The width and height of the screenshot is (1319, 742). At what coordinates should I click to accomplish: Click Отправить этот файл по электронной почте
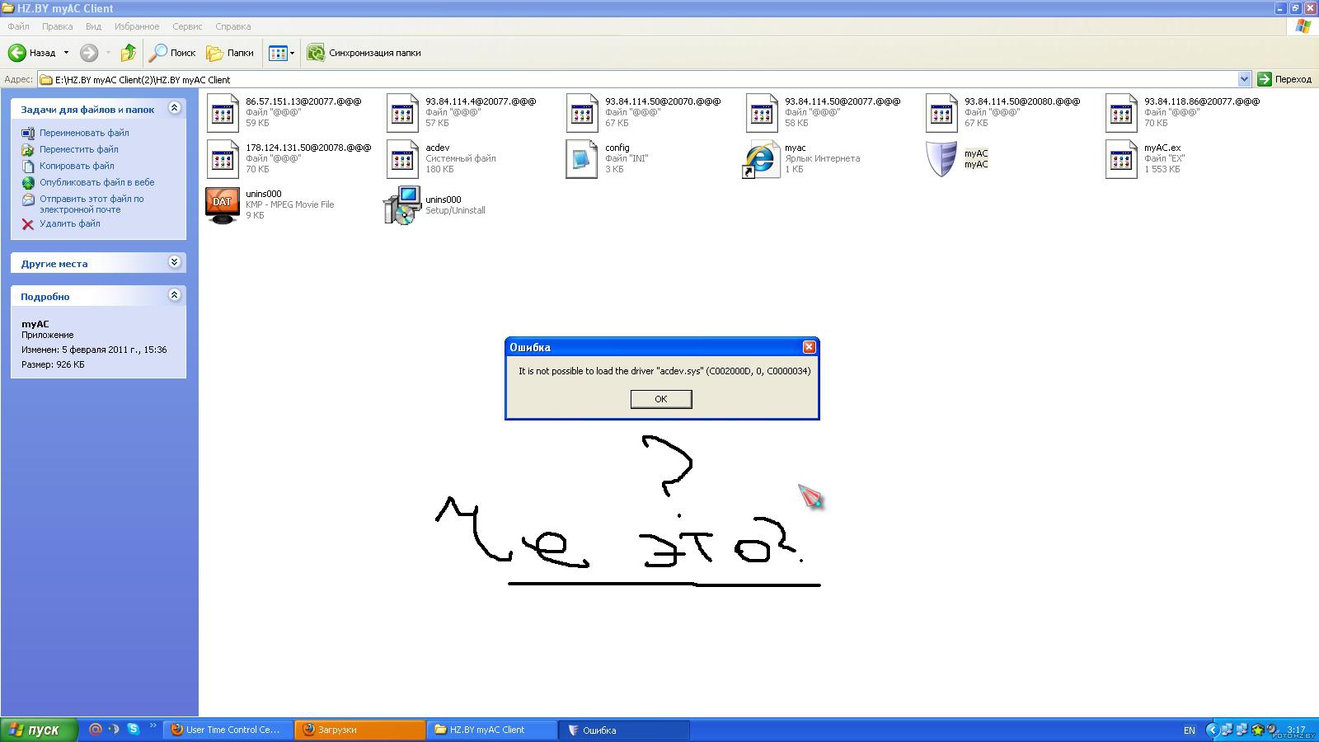[92, 204]
